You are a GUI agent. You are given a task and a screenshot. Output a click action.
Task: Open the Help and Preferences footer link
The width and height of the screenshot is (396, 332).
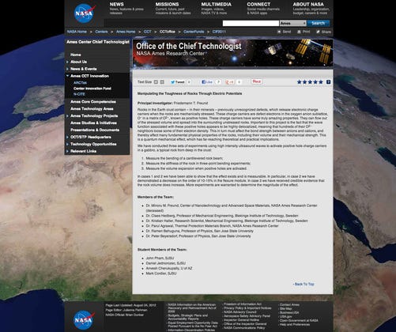coord(294,324)
